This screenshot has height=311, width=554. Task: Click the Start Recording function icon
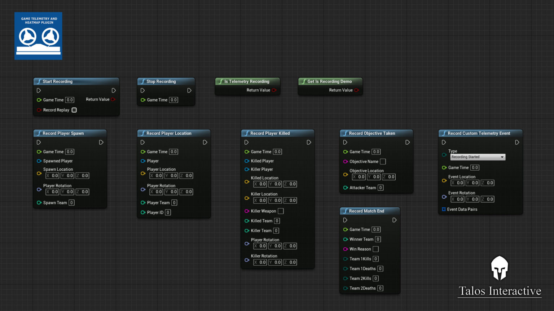tap(39, 81)
